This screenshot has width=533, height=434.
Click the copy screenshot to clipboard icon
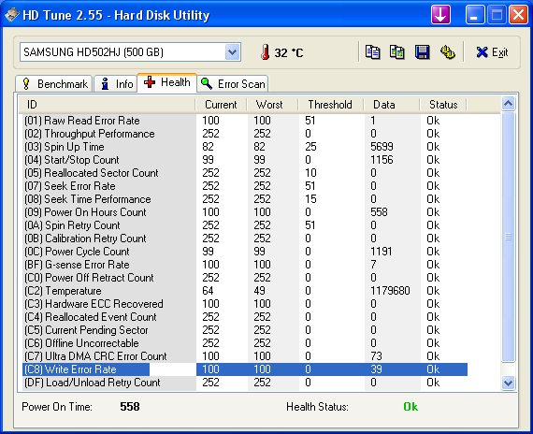pyautogui.click(x=397, y=52)
